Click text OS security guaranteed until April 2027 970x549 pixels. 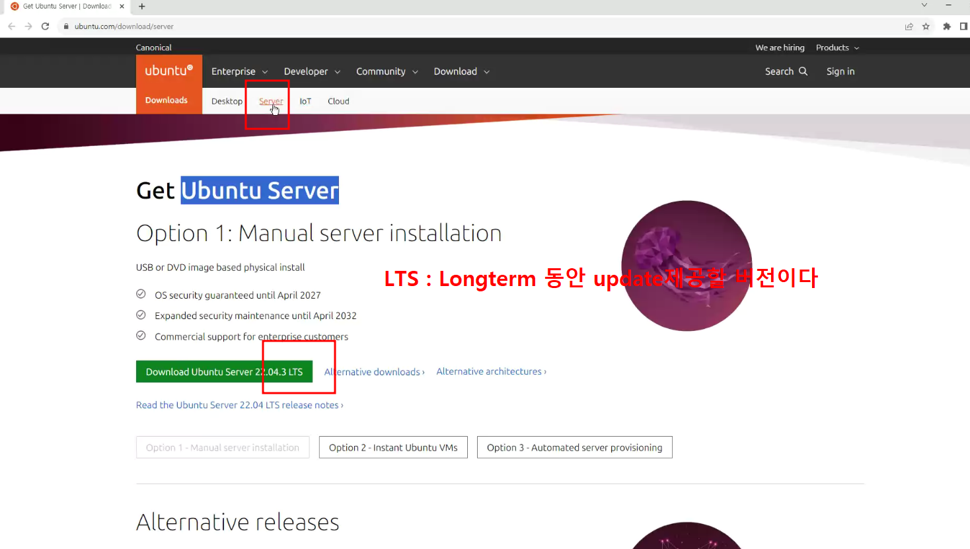click(x=238, y=295)
